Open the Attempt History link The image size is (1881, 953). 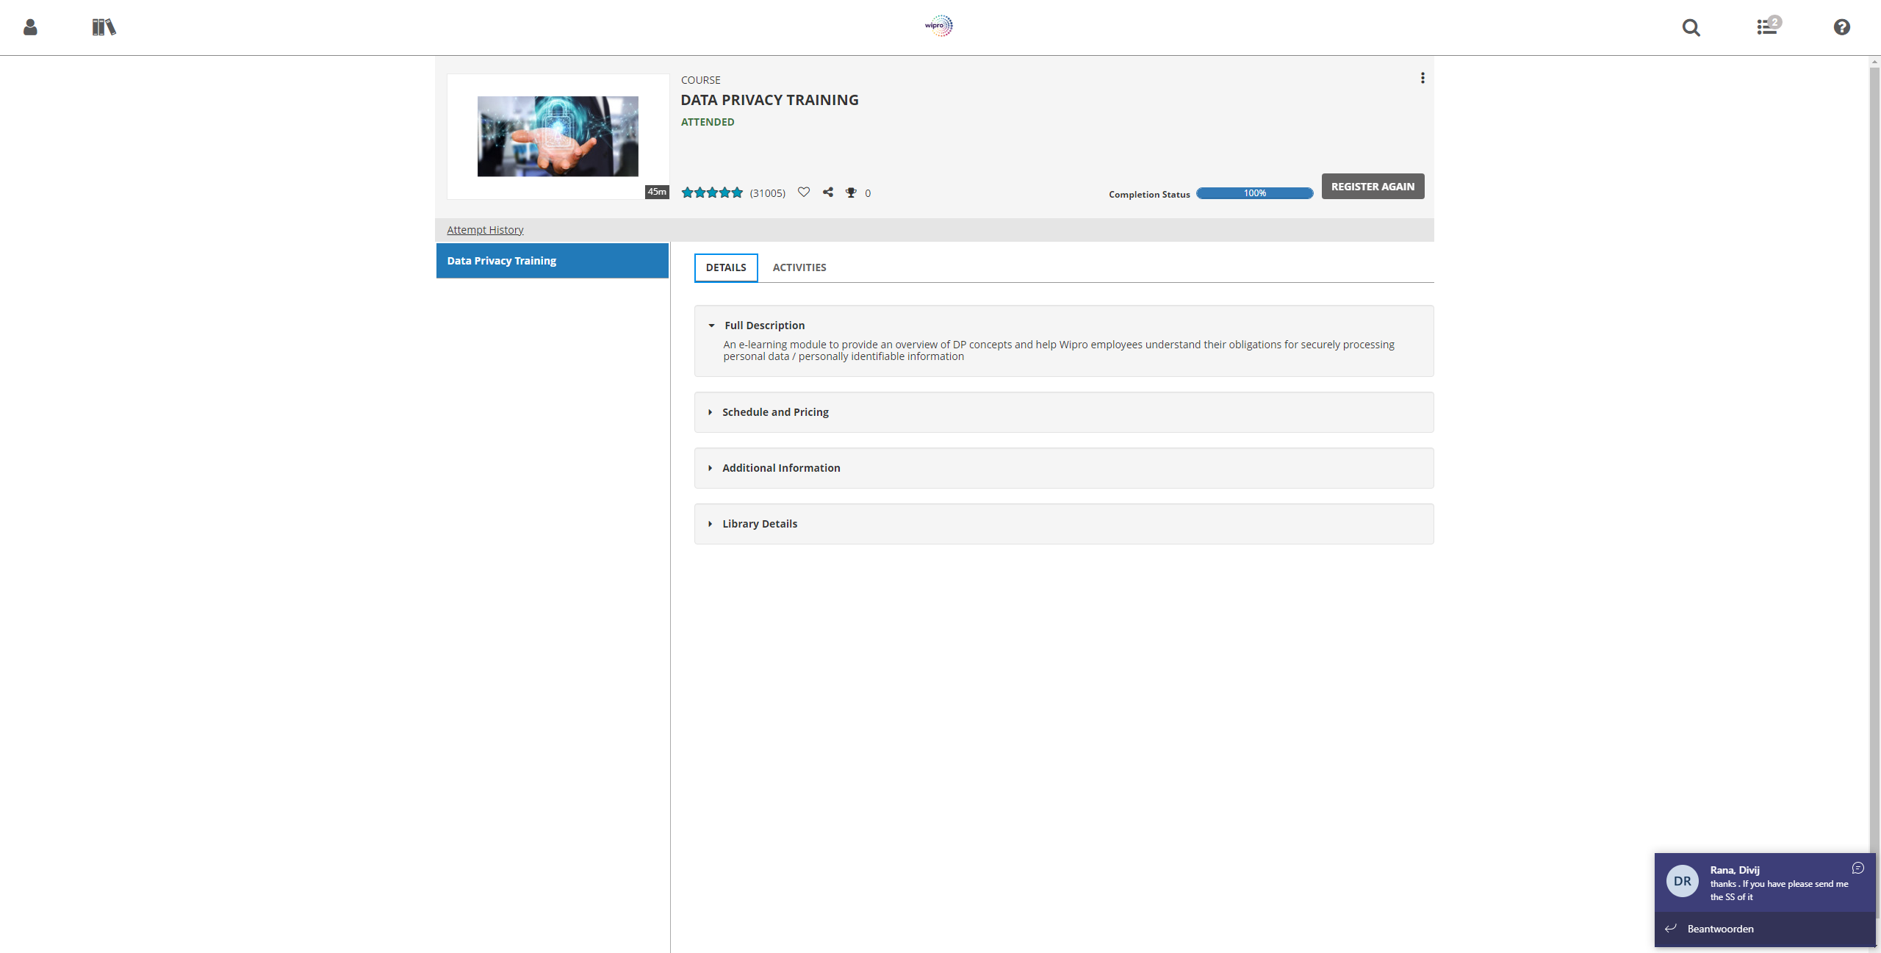485,230
